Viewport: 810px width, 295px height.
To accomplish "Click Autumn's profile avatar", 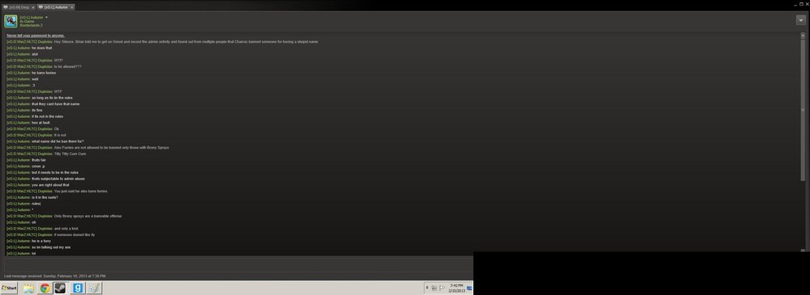I will (11, 21).
